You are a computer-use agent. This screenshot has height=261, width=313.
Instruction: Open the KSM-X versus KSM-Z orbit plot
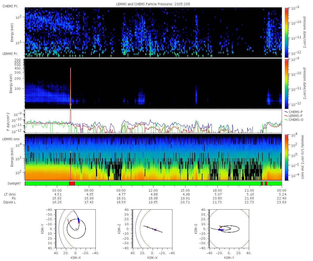152,228
